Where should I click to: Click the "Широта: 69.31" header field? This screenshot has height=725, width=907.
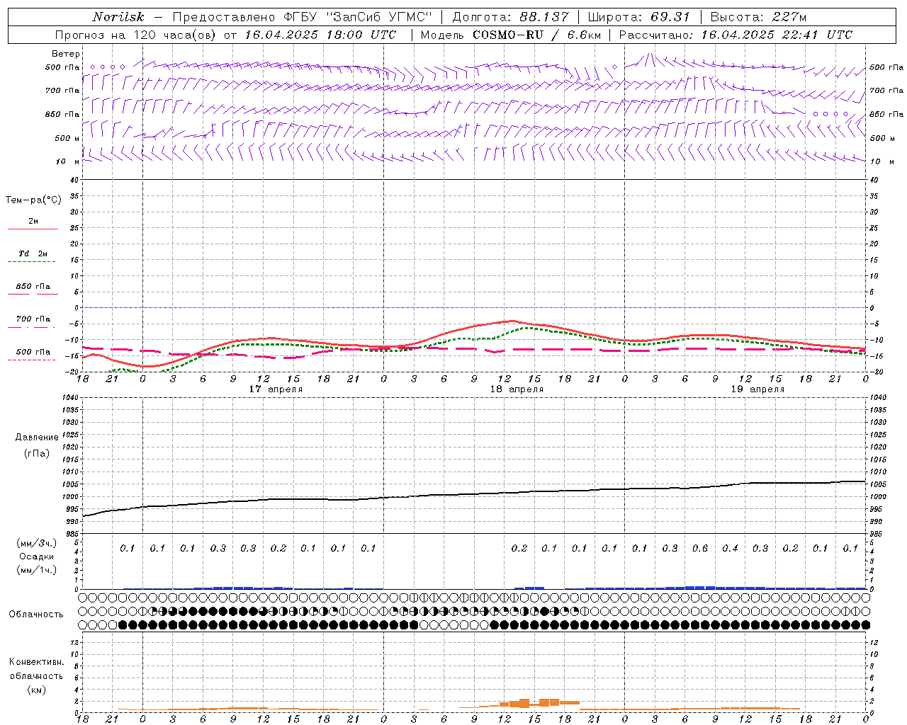[638, 17]
